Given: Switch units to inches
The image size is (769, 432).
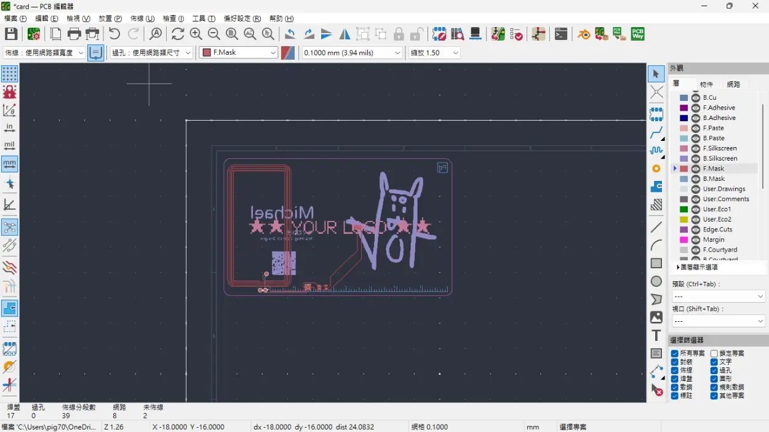Looking at the screenshot, I should [9, 128].
